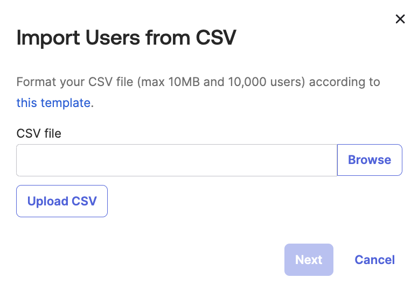Click the "Import Users from CSV" heading
The width and height of the screenshot is (418, 285).
click(127, 39)
